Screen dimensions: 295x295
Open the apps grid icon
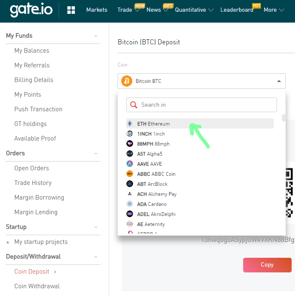71,10
